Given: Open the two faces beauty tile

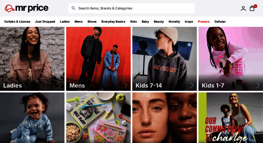Looking at the screenshot, I should pos(165,118).
